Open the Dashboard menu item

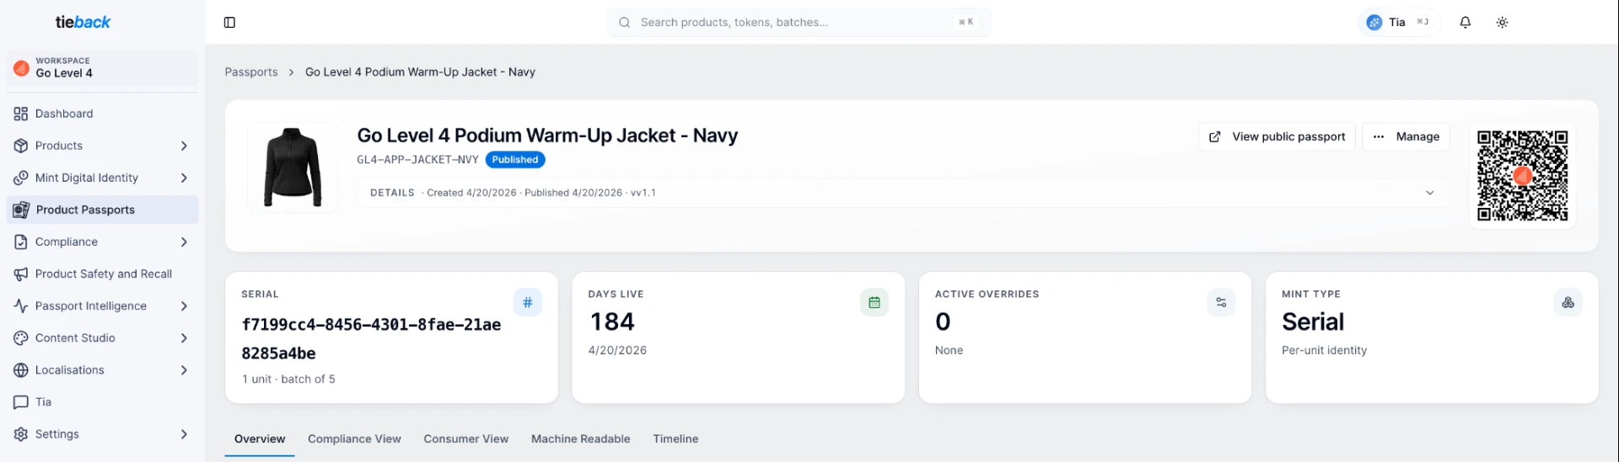[102, 114]
